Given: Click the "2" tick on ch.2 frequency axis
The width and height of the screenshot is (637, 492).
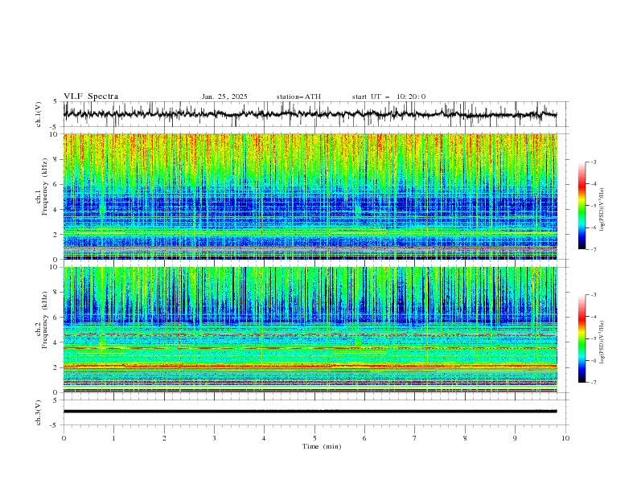Looking at the screenshot, I should [x=57, y=367].
